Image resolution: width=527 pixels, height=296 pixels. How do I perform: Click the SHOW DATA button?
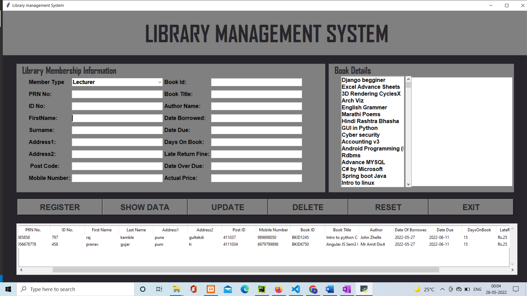145,207
